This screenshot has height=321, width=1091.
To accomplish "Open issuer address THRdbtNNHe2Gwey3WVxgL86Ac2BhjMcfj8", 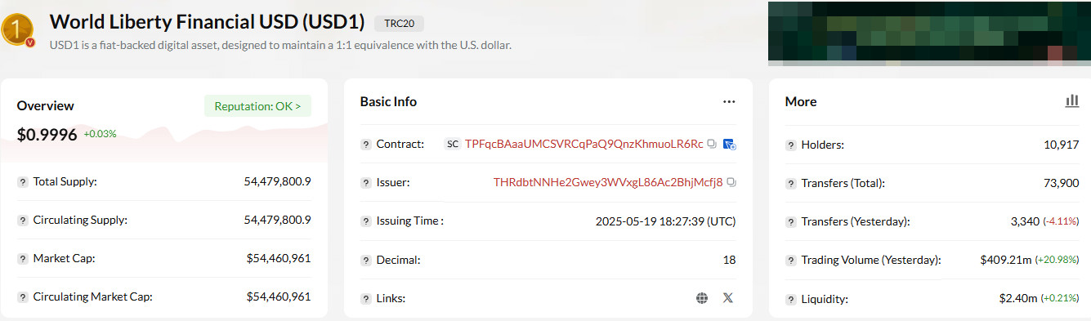I will (x=608, y=182).
